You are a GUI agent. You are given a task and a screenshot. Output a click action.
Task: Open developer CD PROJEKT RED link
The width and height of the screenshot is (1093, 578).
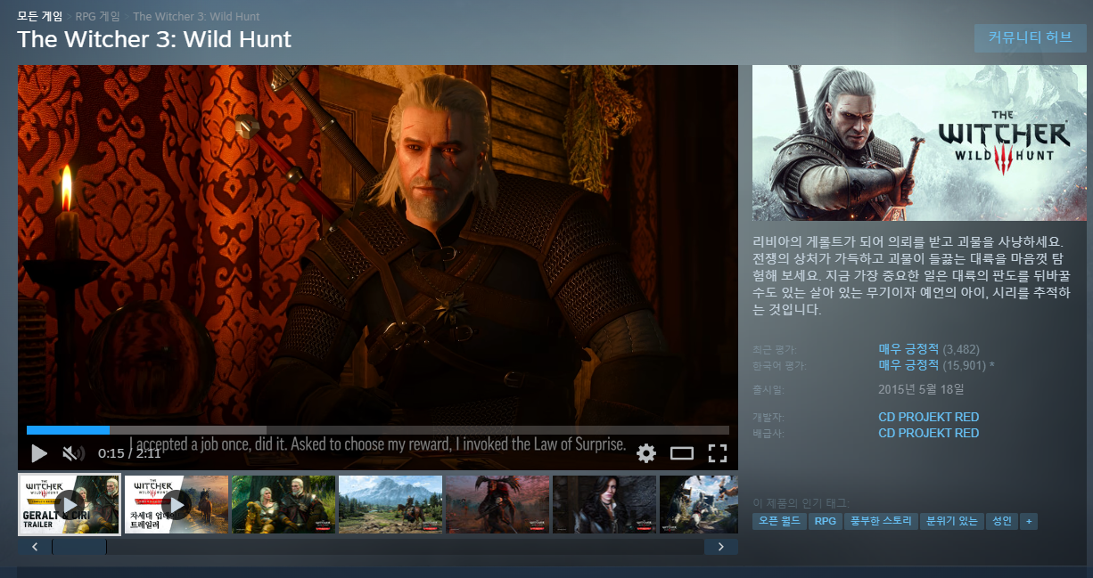(x=928, y=417)
